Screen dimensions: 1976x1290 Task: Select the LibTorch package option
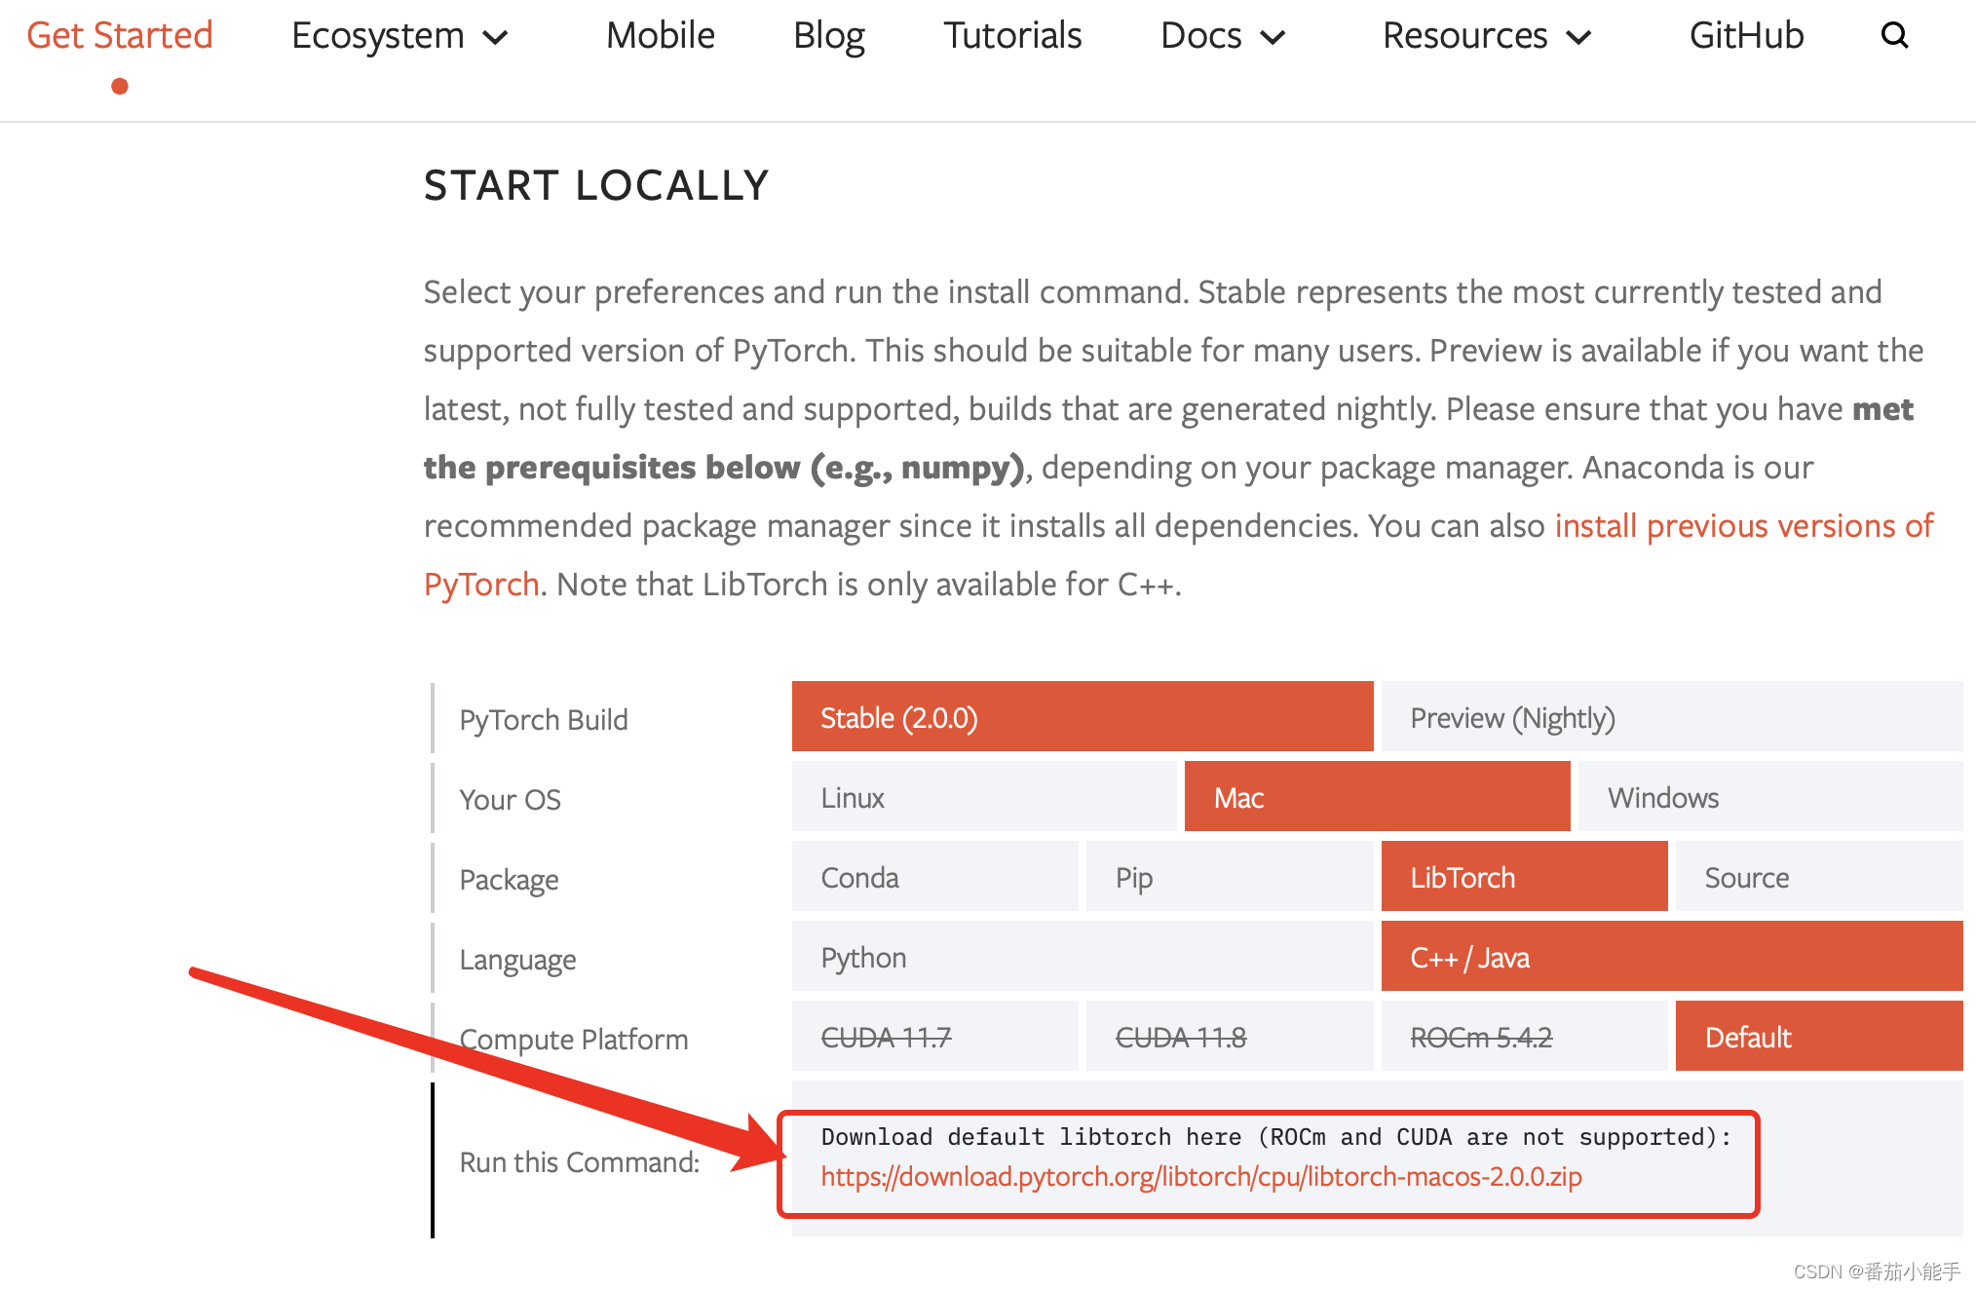point(1525,877)
